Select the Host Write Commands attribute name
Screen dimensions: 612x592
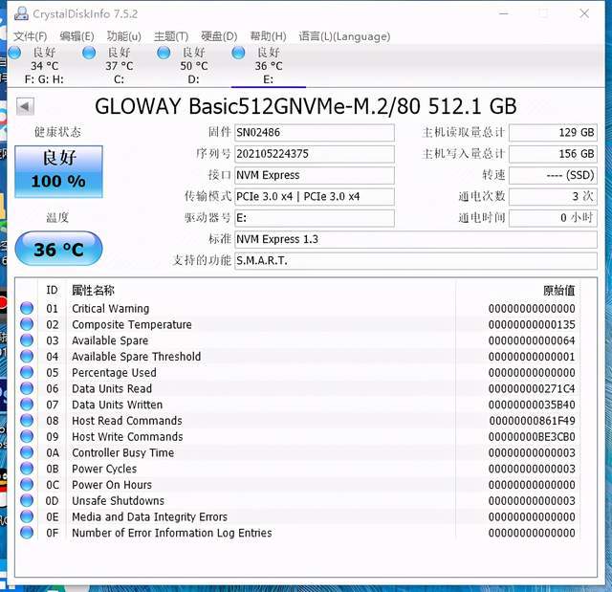point(127,437)
